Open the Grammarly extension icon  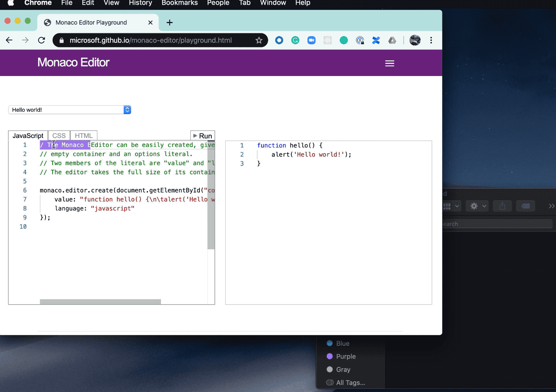coord(295,40)
